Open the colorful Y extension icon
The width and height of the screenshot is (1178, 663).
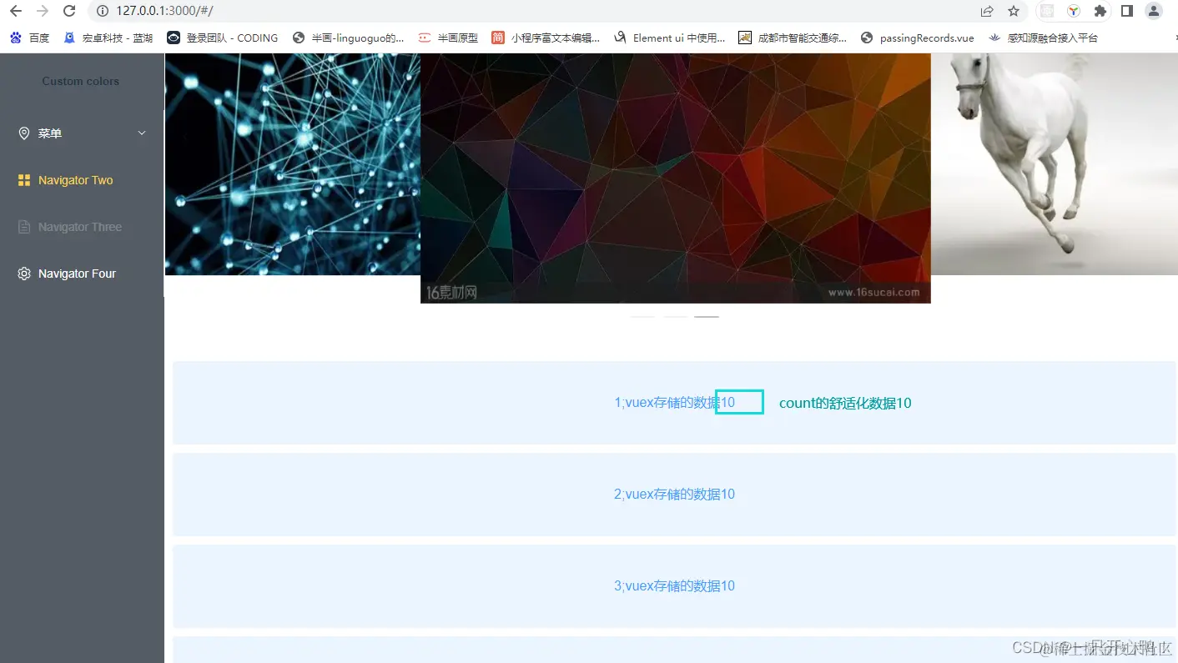point(1074,11)
